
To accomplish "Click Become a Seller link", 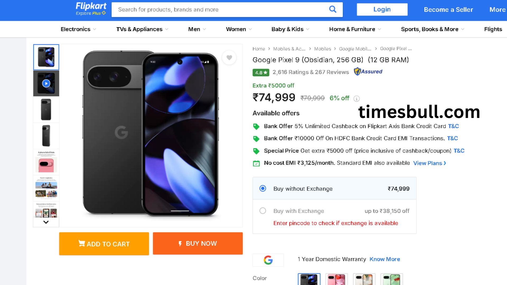I will pos(448,9).
